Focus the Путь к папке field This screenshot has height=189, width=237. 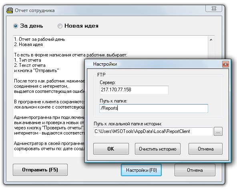154,108
